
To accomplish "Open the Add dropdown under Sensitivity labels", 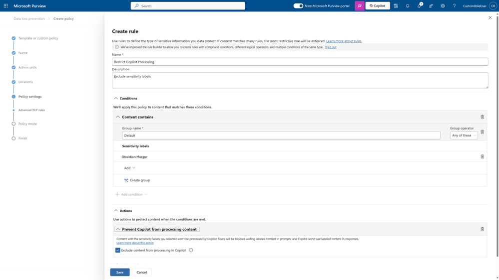I will click(x=129, y=168).
